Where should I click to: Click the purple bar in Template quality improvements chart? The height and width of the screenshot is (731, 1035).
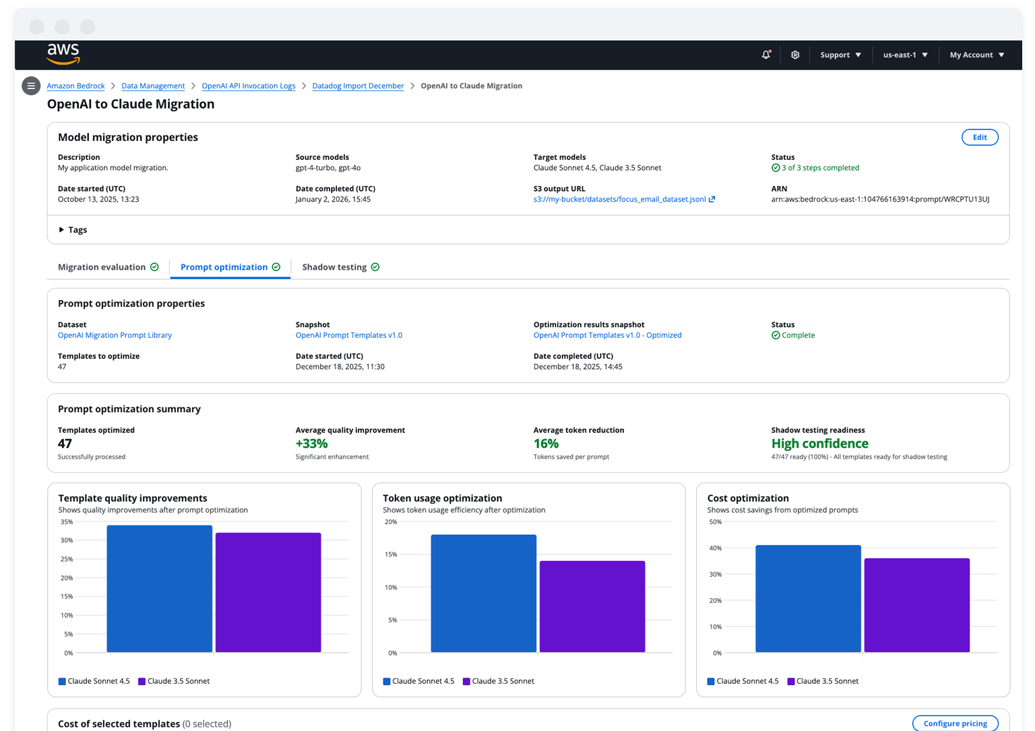tap(268, 593)
